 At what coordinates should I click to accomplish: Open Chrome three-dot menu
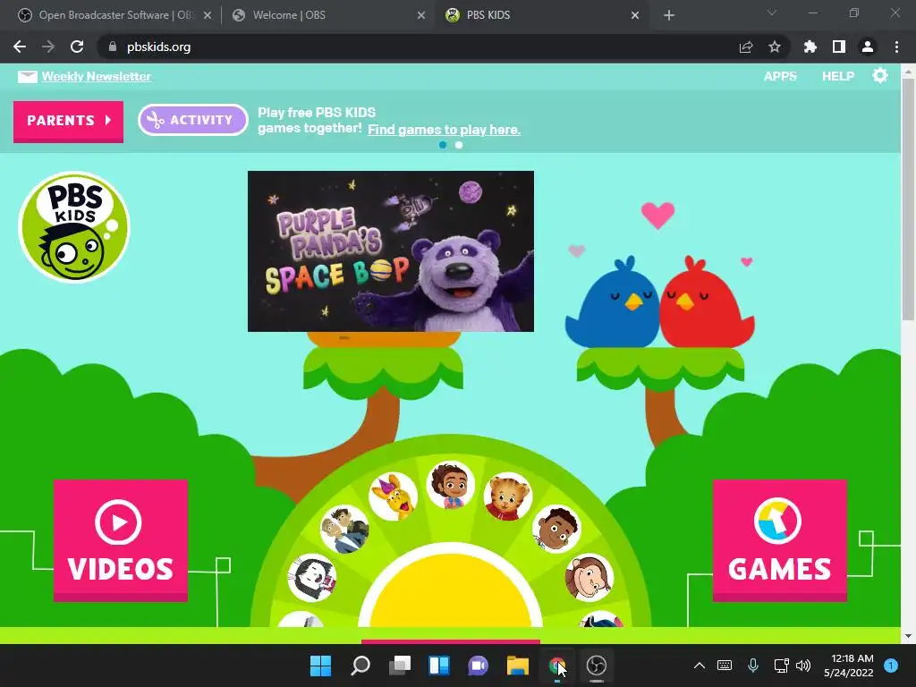coord(896,47)
